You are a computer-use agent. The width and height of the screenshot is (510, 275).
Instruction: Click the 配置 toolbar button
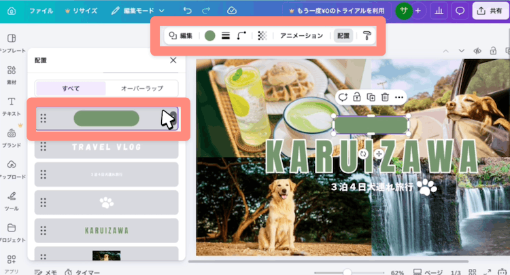(343, 35)
